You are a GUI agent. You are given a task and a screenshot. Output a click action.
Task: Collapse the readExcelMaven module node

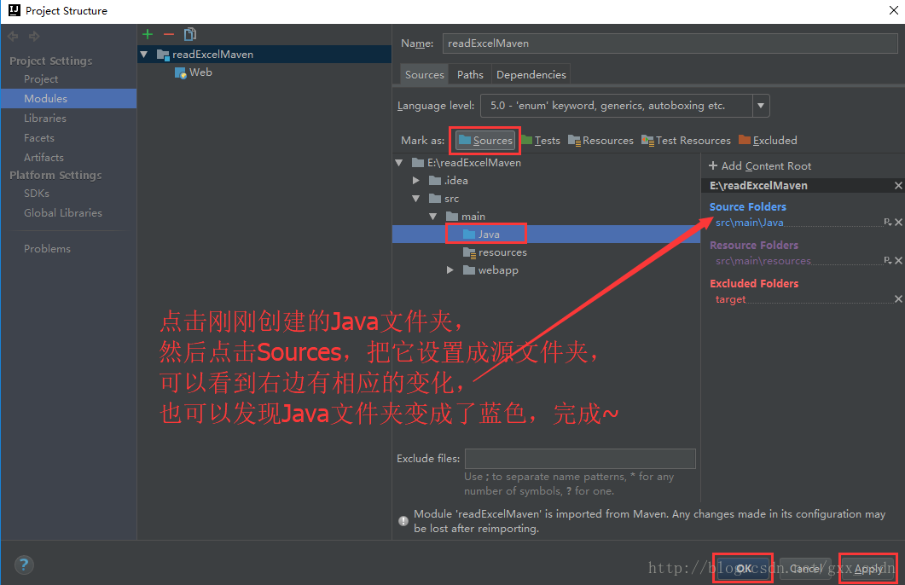(144, 55)
